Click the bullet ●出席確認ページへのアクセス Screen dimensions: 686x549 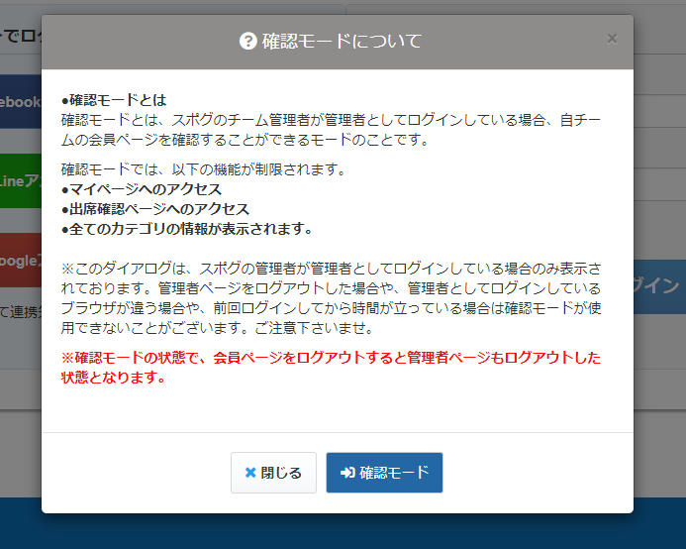pos(155,209)
